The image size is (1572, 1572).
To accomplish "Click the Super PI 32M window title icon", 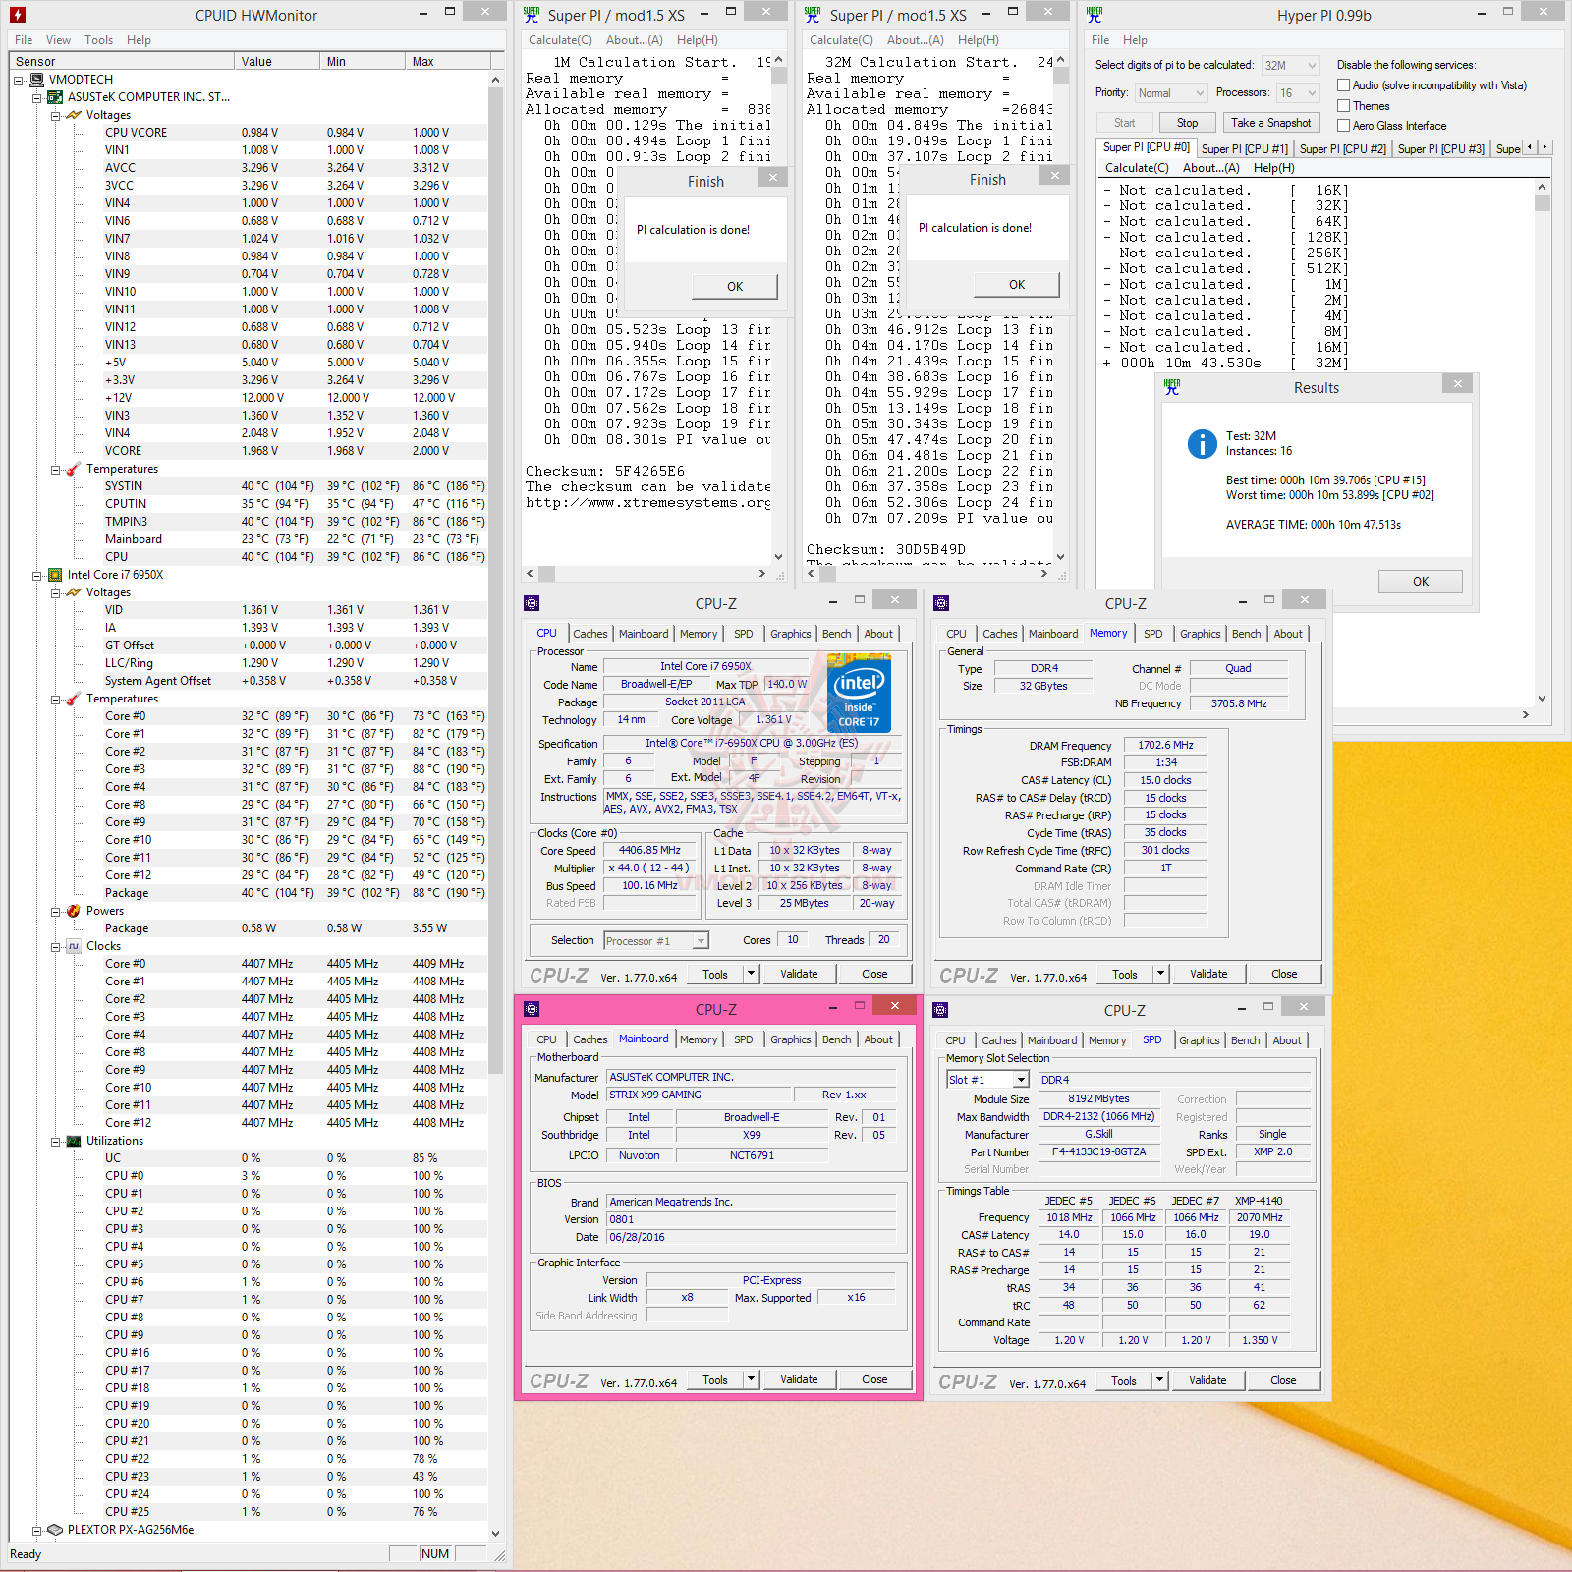I will click(813, 15).
